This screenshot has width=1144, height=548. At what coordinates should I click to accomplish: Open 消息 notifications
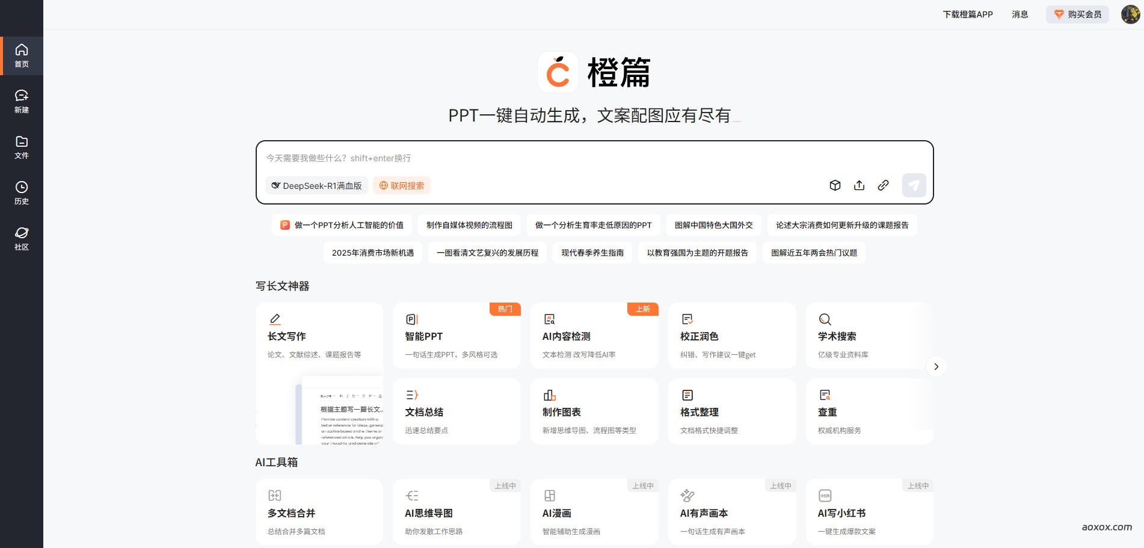pos(1020,14)
